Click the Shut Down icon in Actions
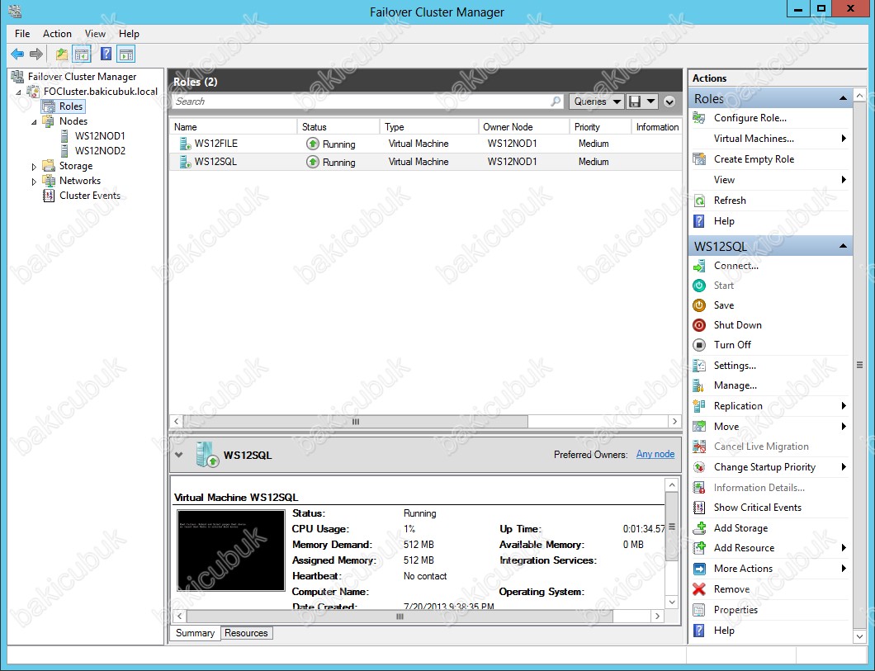This screenshot has width=875, height=671. coord(699,325)
